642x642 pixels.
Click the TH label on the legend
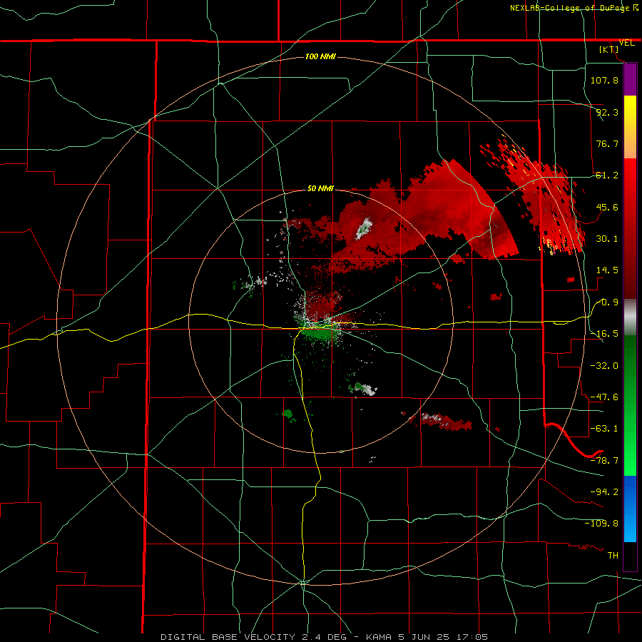(x=613, y=555)
